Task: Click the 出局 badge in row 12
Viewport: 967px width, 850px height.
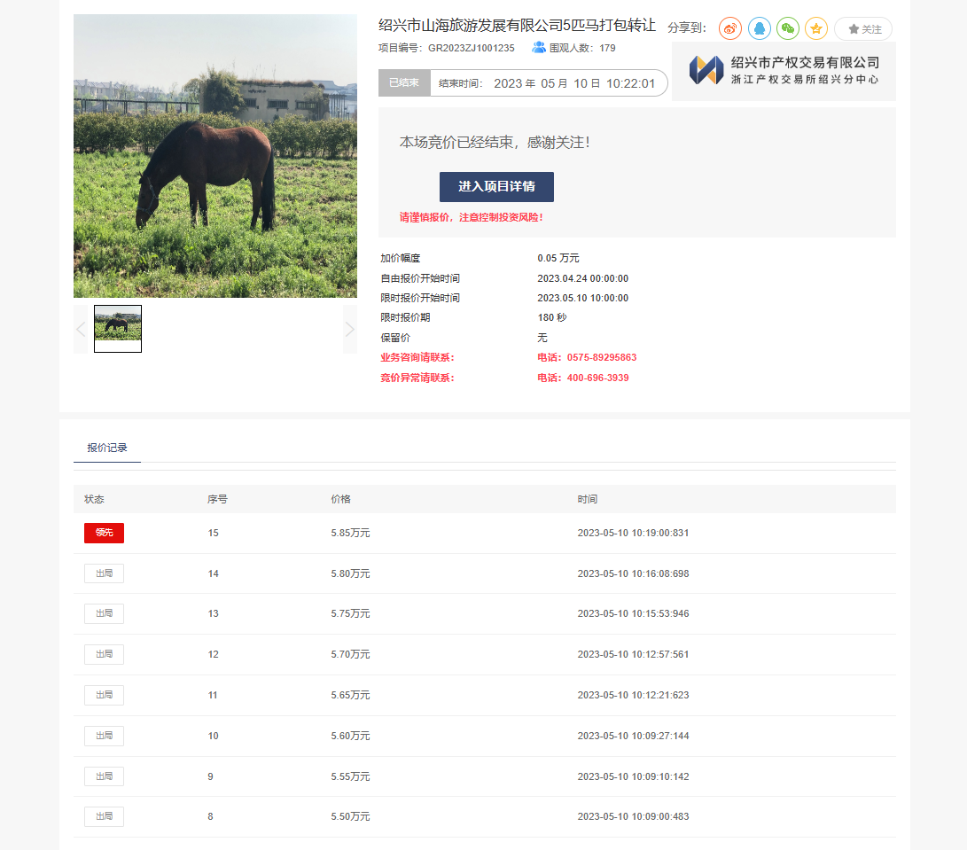Action: point(105,654)
